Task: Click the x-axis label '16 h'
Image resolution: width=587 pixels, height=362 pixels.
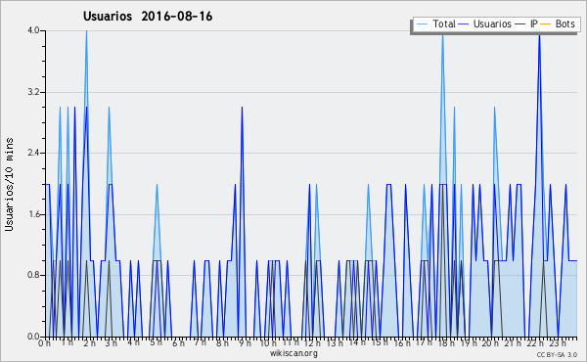Action: coord(402,343)
